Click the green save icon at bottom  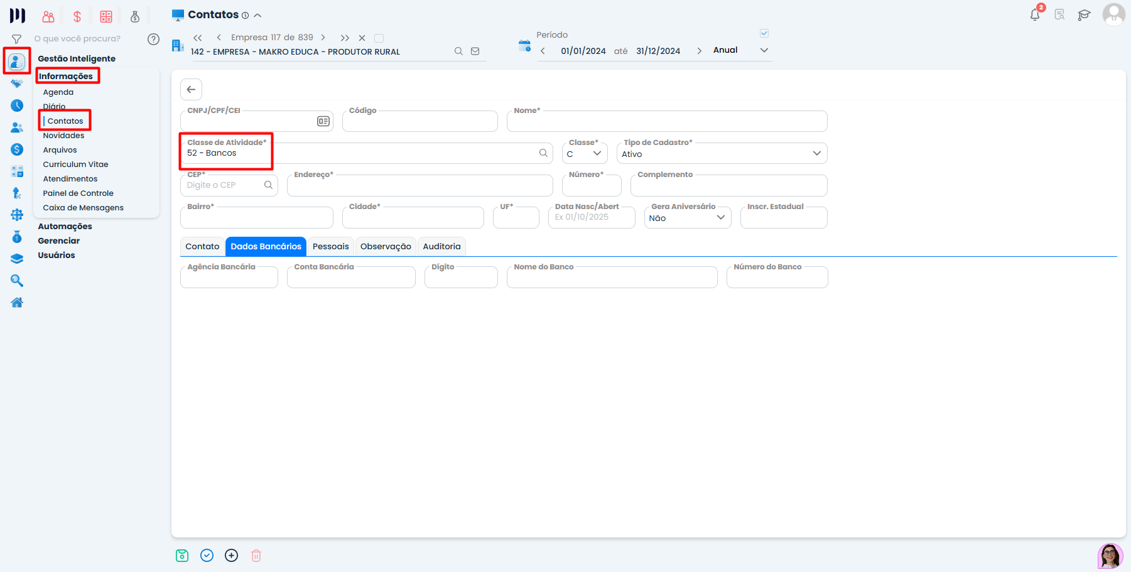pyautogui.click(x=182, y=556)
